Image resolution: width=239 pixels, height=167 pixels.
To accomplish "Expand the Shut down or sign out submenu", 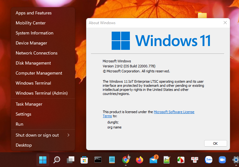I will click(x=43, y=135).
